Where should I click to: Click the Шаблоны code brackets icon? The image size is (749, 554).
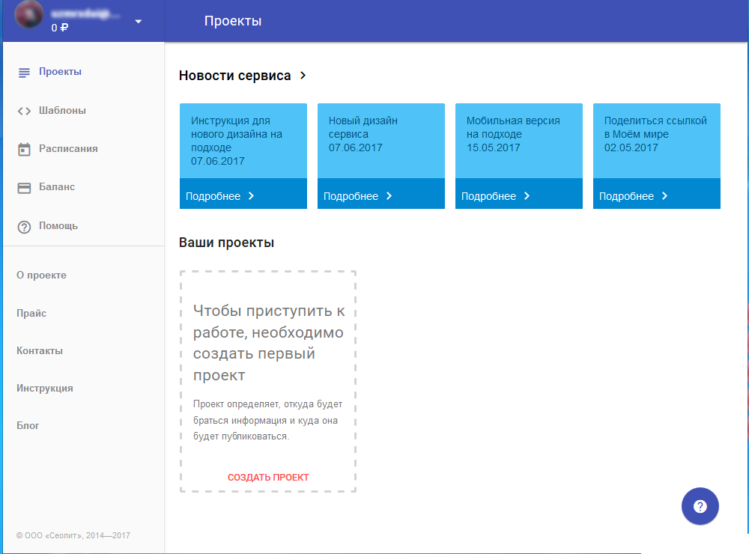tap(24, 111)
